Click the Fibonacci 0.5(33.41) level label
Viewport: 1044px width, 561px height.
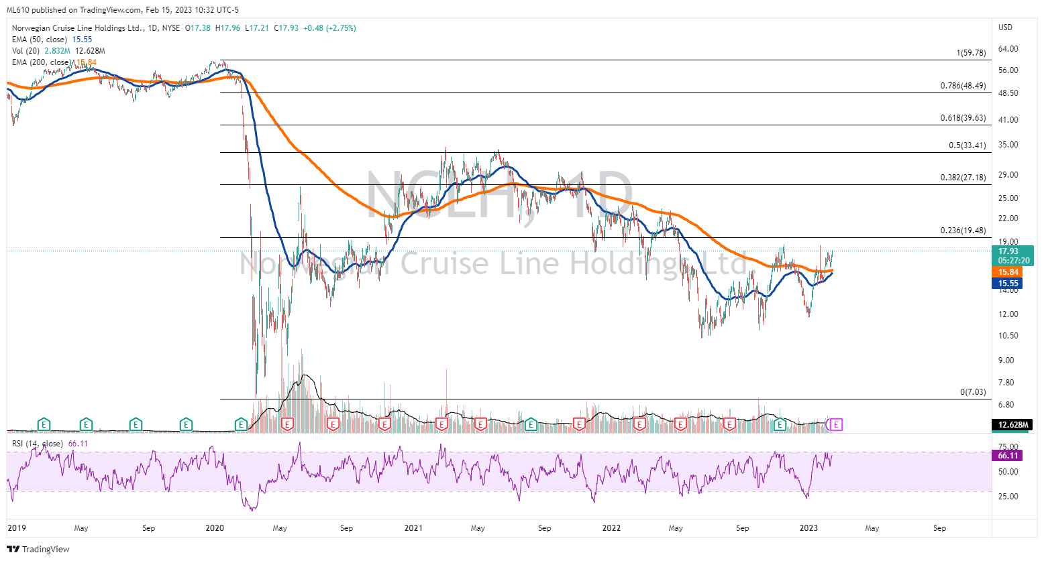[967, 145]
